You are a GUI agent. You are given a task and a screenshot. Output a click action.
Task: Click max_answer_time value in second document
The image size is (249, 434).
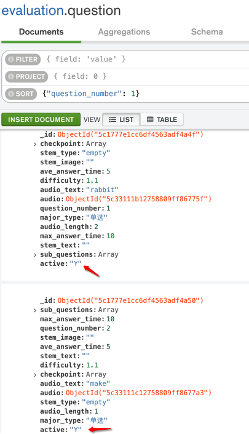(x=111, y=319)
